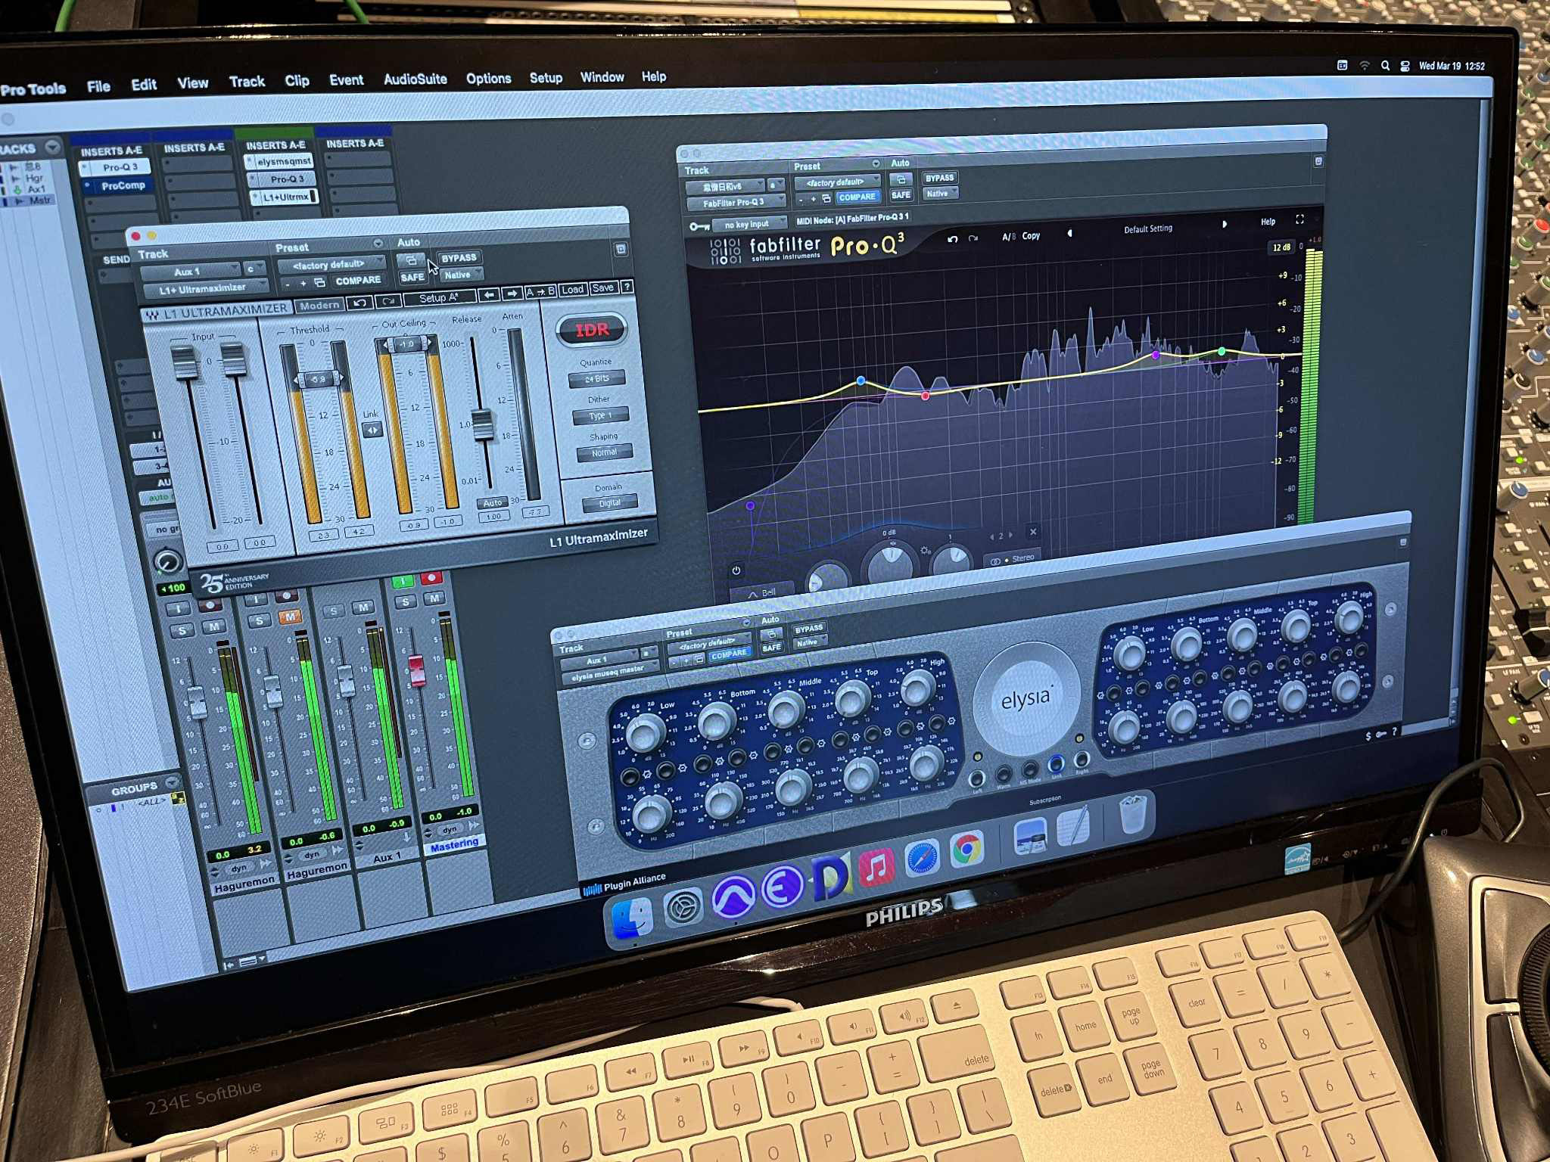Toggle full screen icon in Pro-Q 3
The image size is (1550, 1162).
[1299, 219]
